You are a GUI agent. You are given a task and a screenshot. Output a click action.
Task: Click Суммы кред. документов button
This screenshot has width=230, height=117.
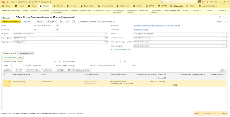(79, 70)
